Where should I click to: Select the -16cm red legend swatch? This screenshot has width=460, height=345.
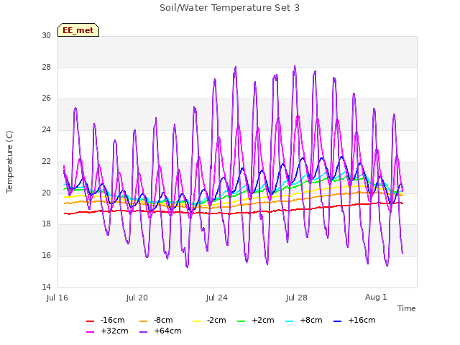90,321
